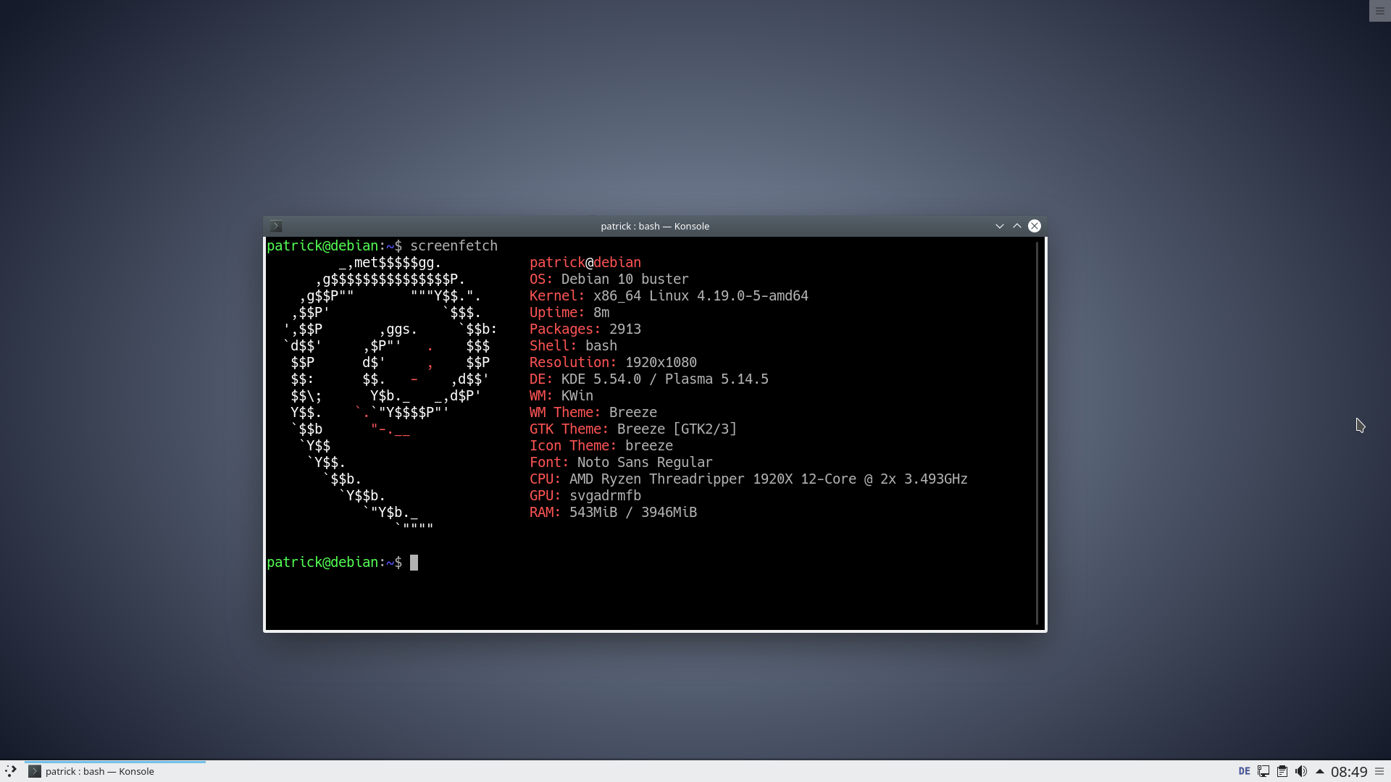The width and height of the screenshot is (1391, 782).
Task: Maximize the Konsole window
Action: 1017,226
